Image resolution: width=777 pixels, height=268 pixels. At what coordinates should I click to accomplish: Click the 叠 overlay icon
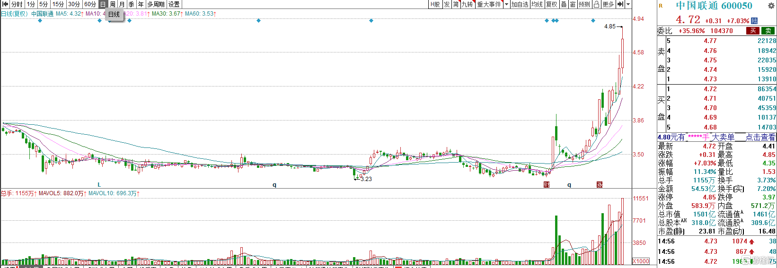[x=564, y=4]
